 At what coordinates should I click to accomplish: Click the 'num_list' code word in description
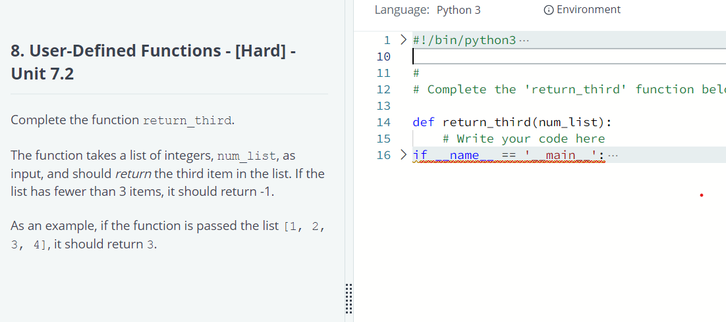pyautogui.click(x=246, y=156)
